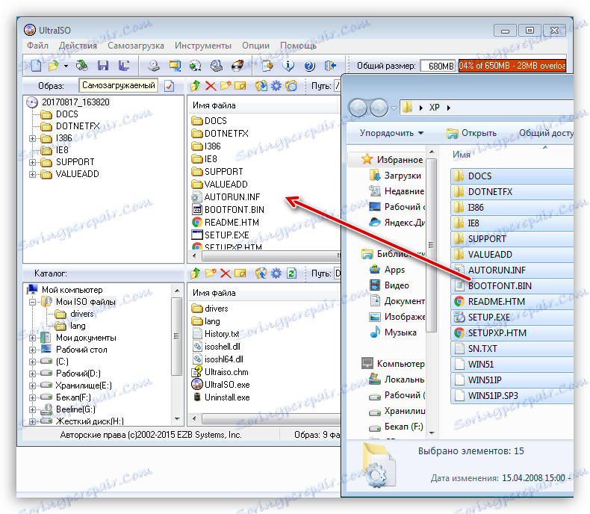
Task: Click the Exit door toolbar icon
Action: 330,66
